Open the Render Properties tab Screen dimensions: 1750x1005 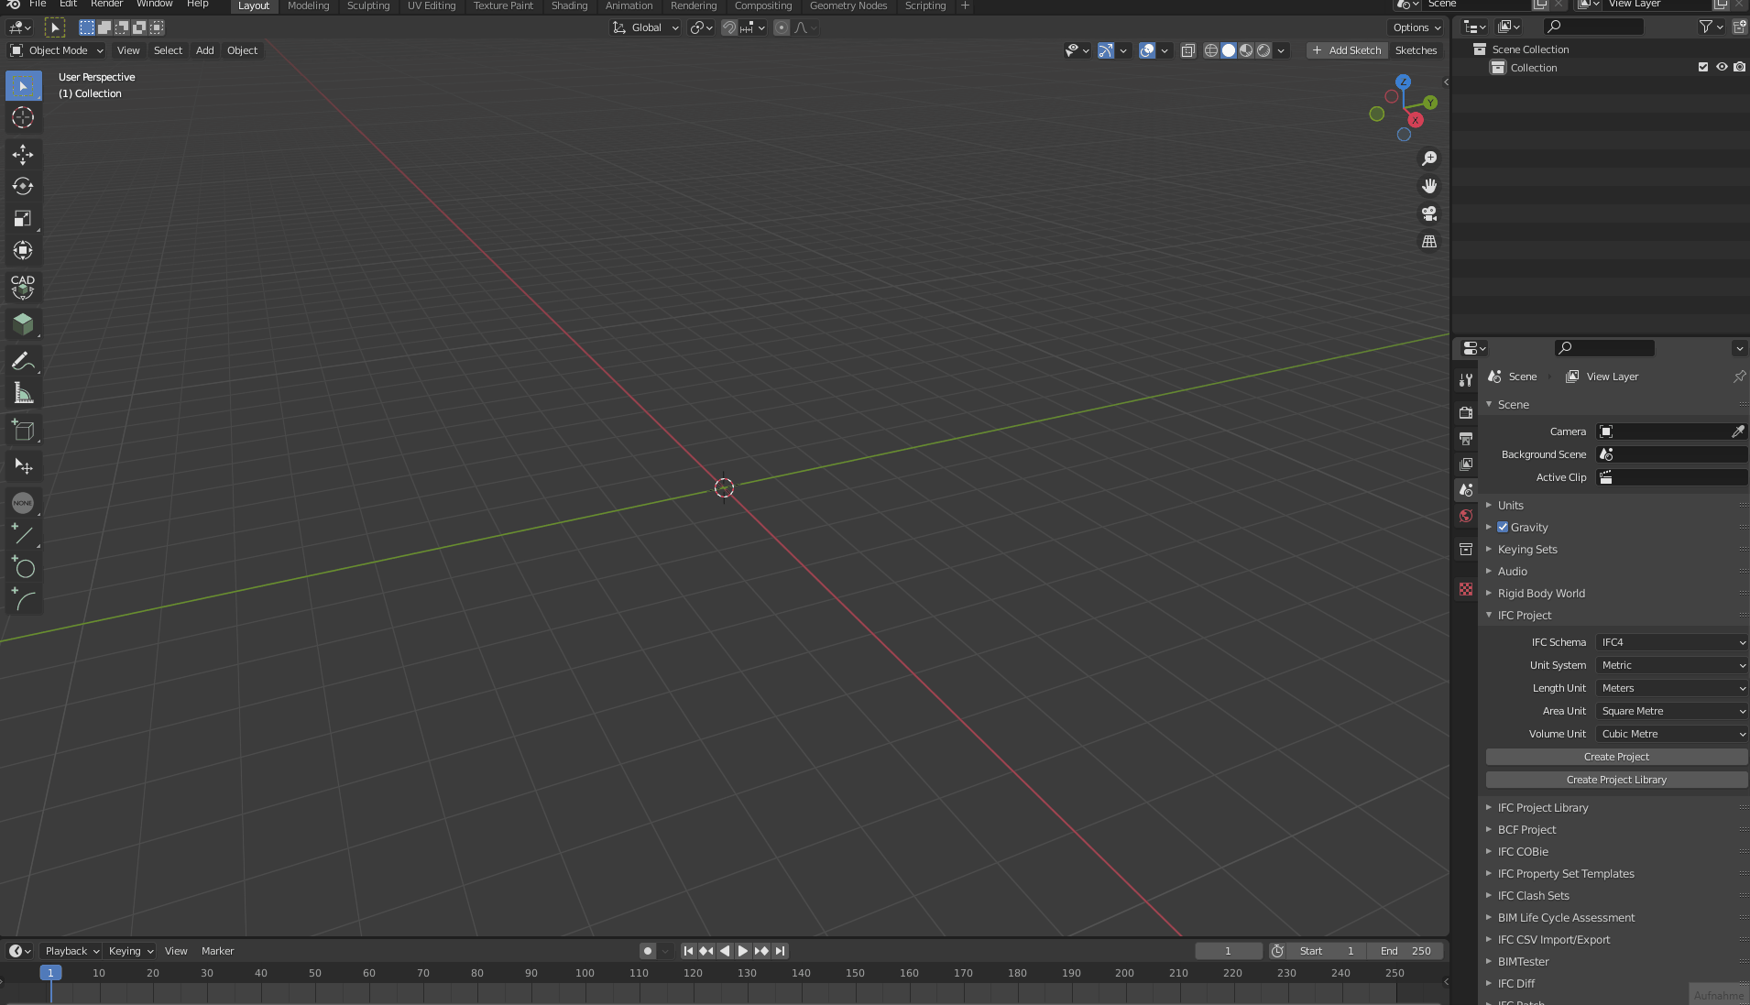click(1466, 413)
